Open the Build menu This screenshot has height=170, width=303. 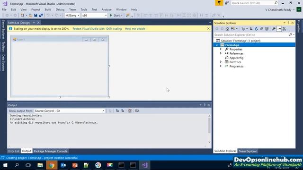[48, 9]
